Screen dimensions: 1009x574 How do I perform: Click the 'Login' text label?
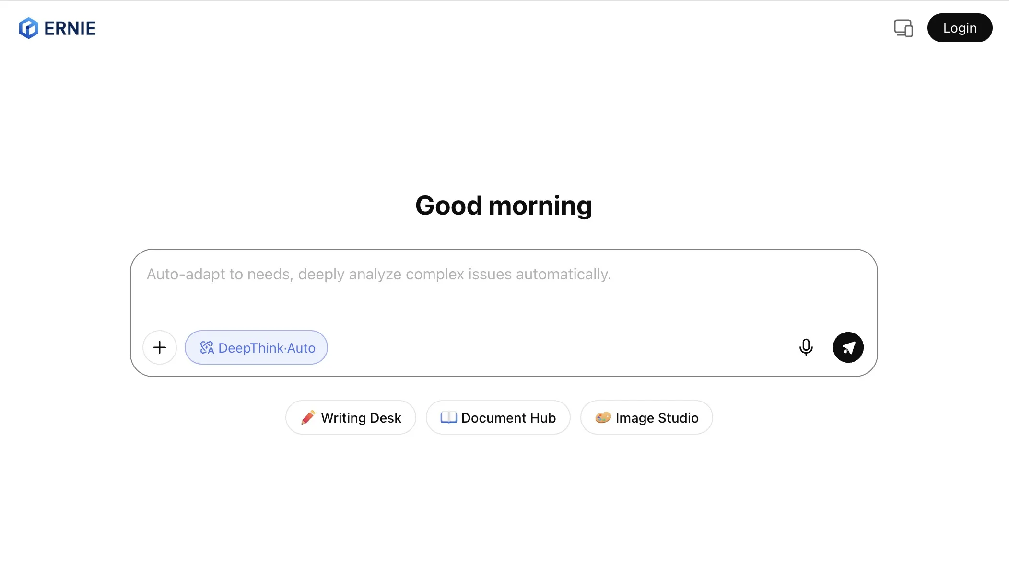coord(960,28)
